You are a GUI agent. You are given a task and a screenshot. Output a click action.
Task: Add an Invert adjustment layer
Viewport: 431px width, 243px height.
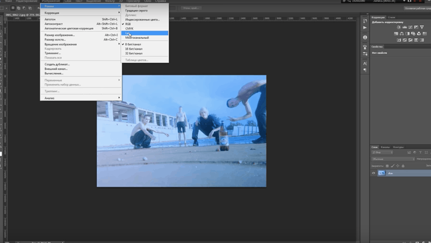pos(399,40)
